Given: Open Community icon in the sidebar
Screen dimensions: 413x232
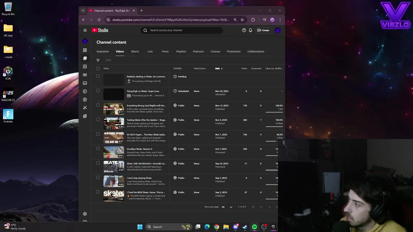Looking at the screenshot, I should click(85, 75).
